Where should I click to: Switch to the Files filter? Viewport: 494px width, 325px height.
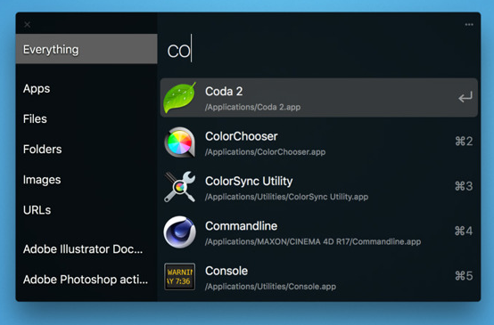coord(35,119)
